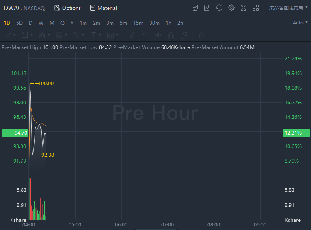Expand the rectangle shape tool arrow

(x=32, y=35)
